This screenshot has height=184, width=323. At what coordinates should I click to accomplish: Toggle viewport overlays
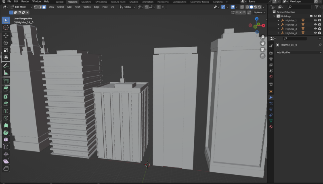tap(233, 7)
